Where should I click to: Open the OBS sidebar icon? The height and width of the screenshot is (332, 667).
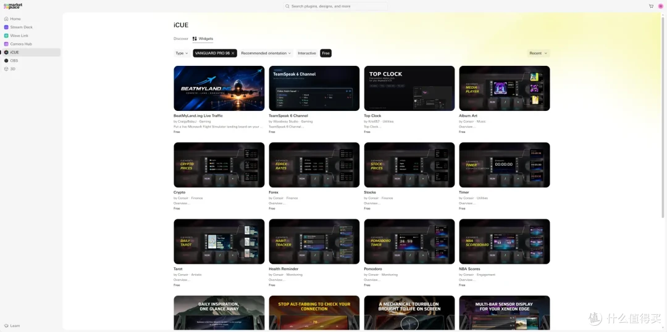click(6, 60)
